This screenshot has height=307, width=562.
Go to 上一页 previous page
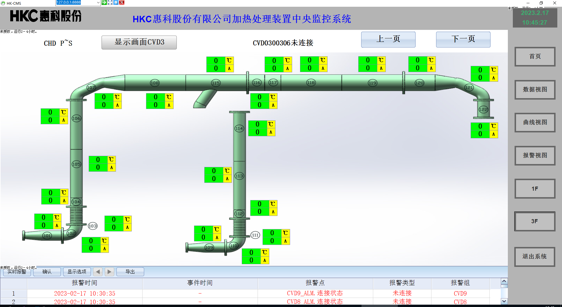click(388, 39)
